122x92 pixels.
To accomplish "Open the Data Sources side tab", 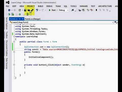I will click(7, 63).
